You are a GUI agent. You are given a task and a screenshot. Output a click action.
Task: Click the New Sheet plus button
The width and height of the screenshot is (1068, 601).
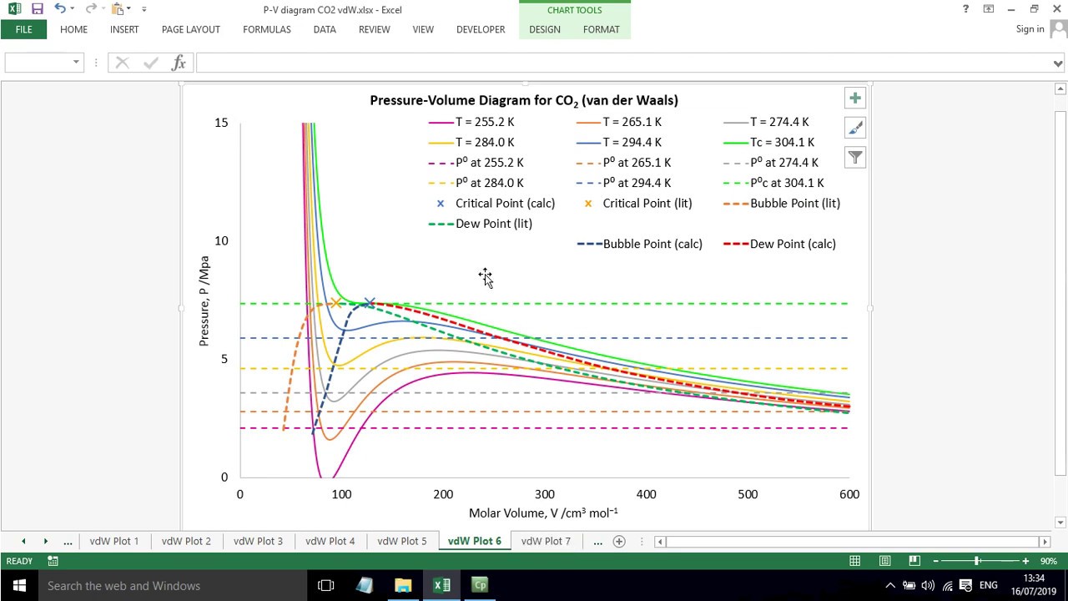619,542
